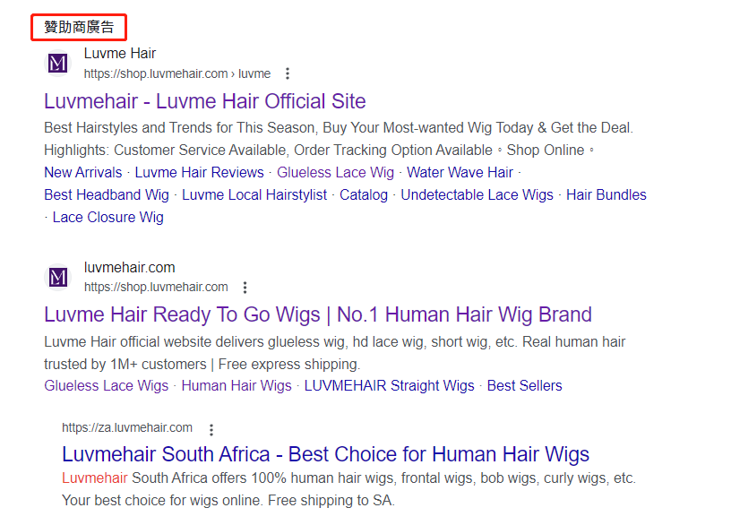Visit the Best Sellers sitelink
Viewport: 731px width, 525px height.
[x=524, y=385]
